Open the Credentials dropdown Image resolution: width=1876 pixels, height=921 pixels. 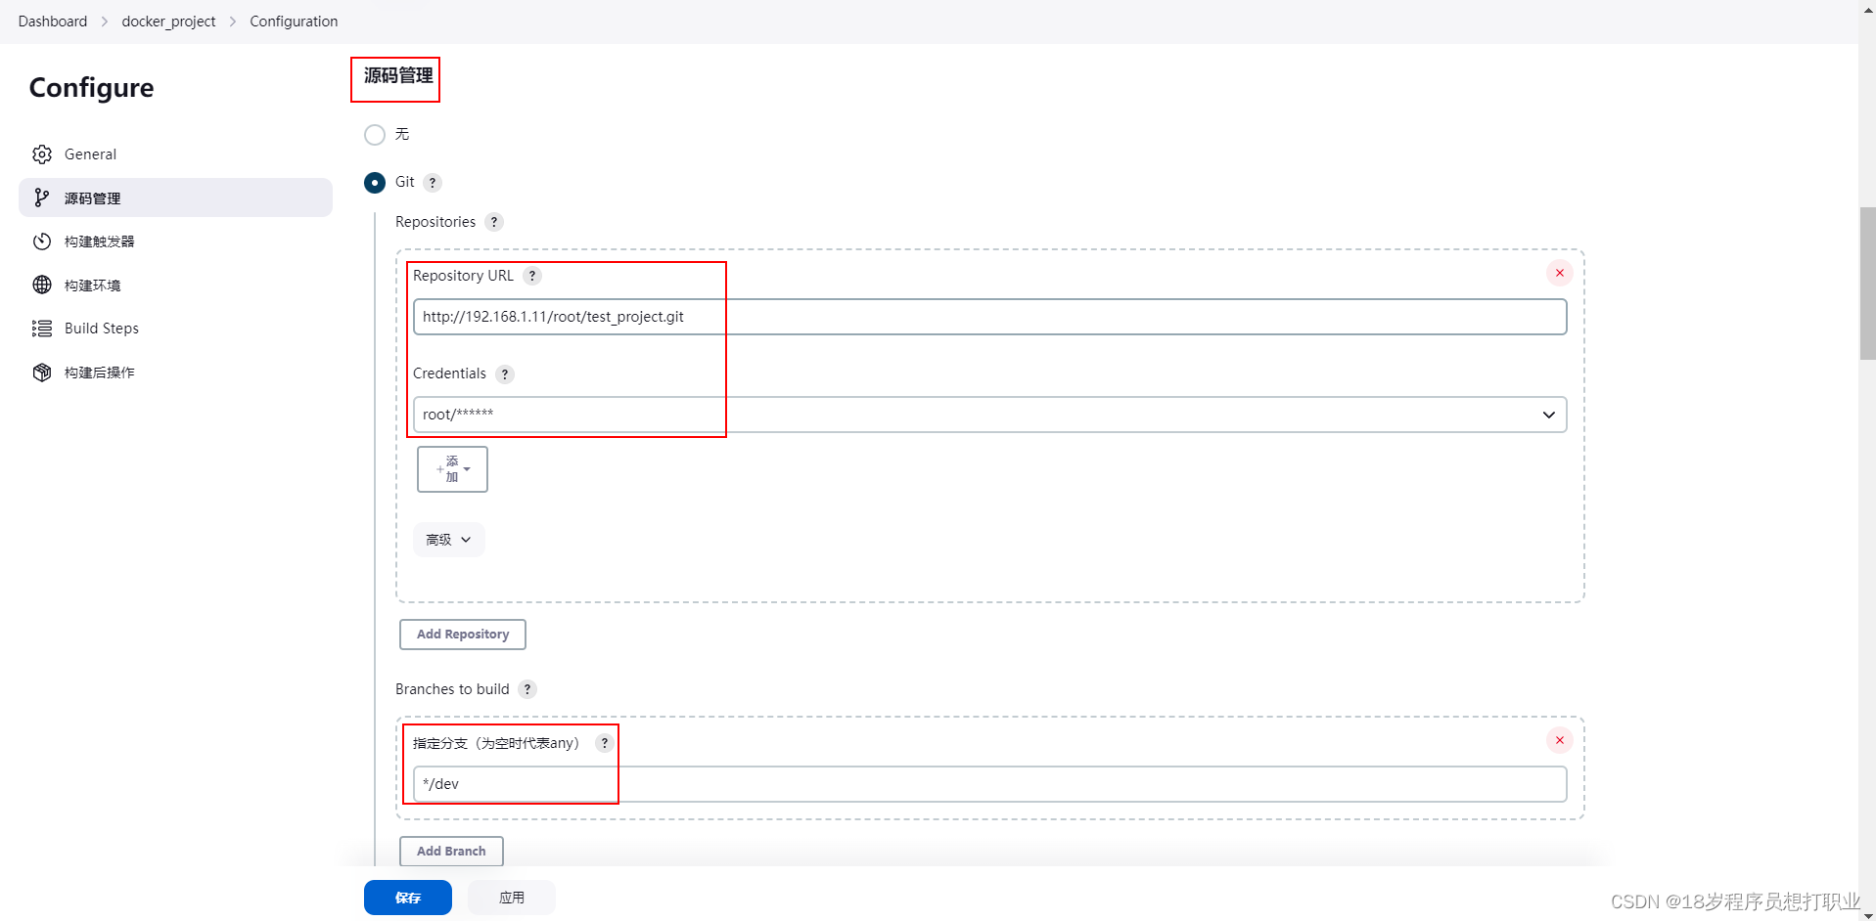point(989,415)
